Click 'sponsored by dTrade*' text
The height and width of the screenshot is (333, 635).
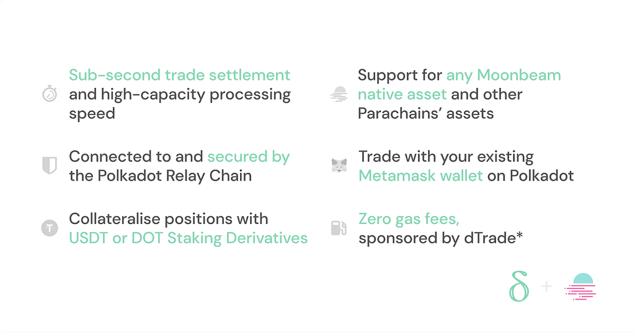440,238
